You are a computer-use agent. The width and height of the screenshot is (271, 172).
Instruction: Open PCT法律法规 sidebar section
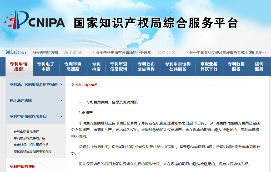point(21,100)
